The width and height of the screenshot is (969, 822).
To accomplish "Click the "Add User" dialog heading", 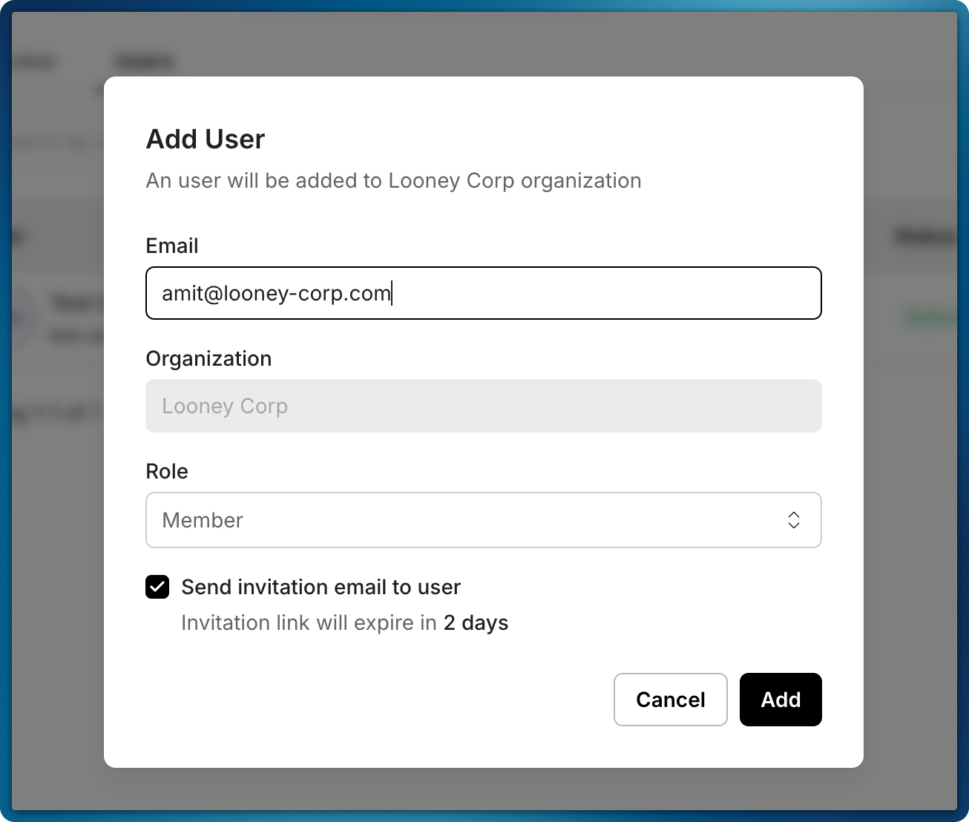I will (x=206, y=139).
